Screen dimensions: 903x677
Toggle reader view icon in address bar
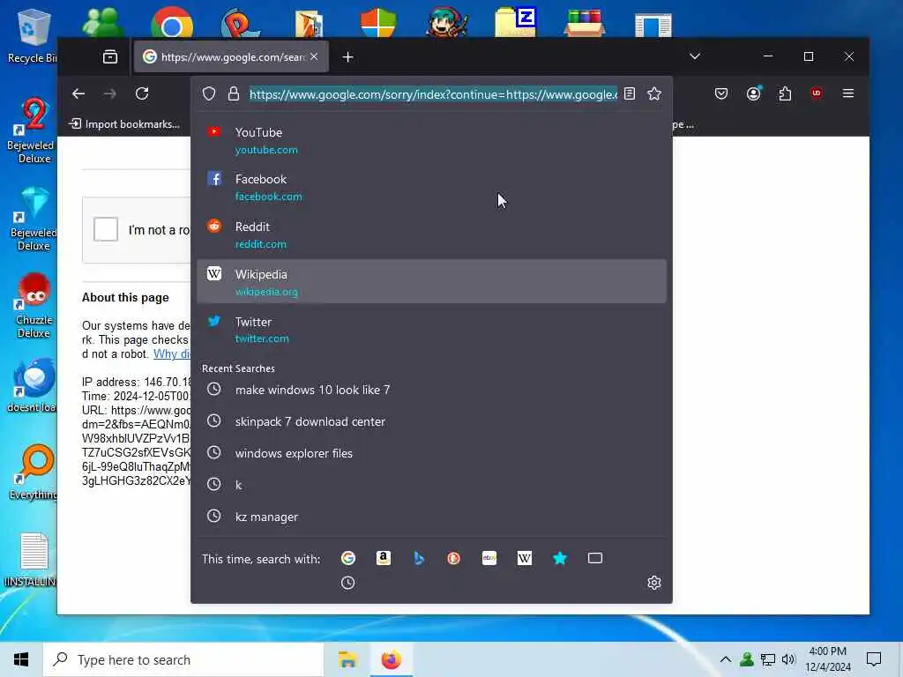[x=630, y=93]
